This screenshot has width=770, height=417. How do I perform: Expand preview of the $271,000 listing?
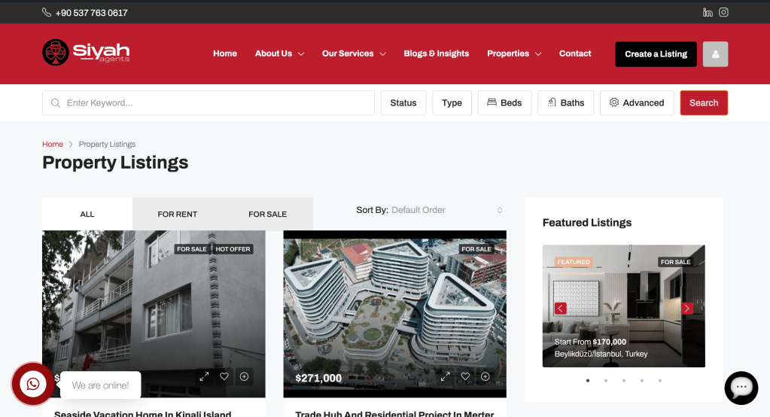click(x=446, y=376)
